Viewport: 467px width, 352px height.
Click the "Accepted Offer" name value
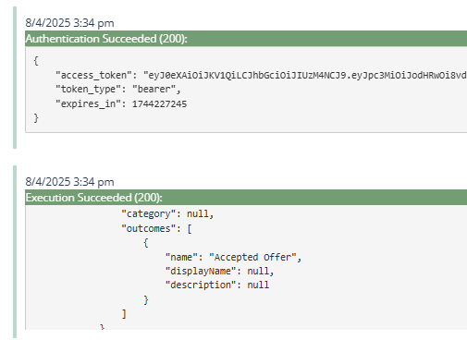[252, 257]
